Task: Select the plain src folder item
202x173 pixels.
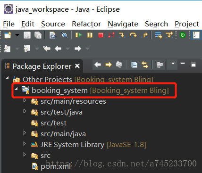Action: [41, 156]
